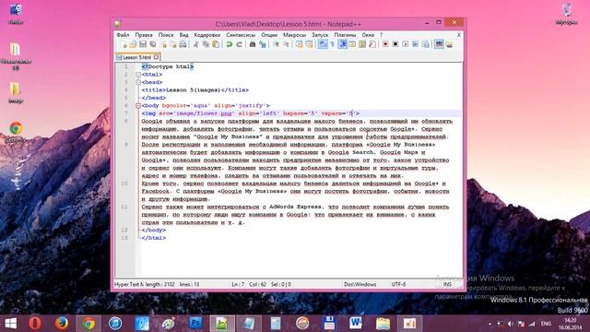Open user defined language icon
Viewport: 590px width, 332px height.
[352, 44]
